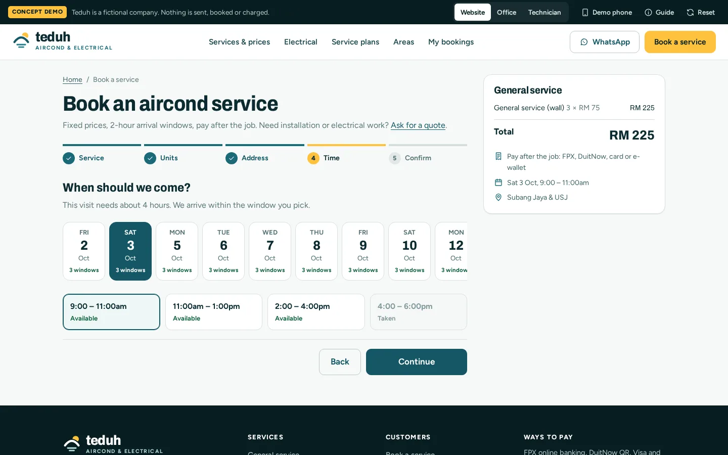
Task: Click the Address step checkmark
Action: click(x=232, y=158)
